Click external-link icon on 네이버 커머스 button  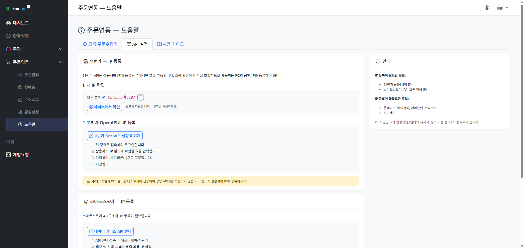tap(91, 231)
